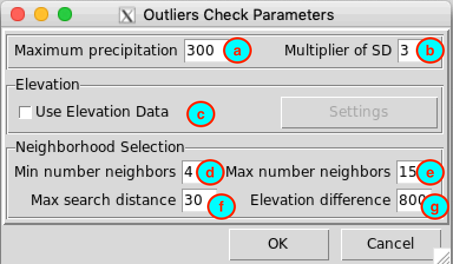Confirm parameters with the OK button
Screen dimensions: 453x264
click(279, 245)
